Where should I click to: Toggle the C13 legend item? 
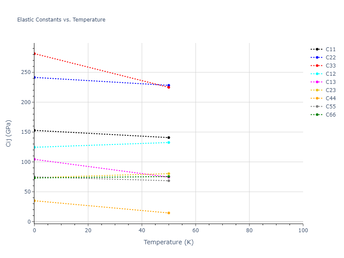tap(330, 82)
